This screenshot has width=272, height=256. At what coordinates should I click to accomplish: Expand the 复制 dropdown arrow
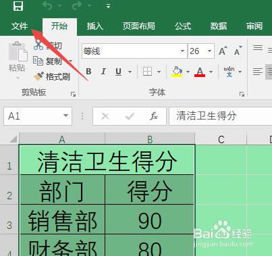pyautogui.click(x=70, y=61)
